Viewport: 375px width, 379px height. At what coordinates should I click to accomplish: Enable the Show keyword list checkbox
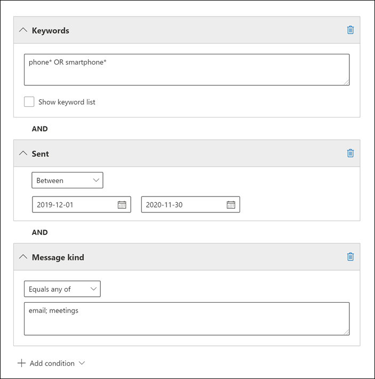click(x=29, y=101)
